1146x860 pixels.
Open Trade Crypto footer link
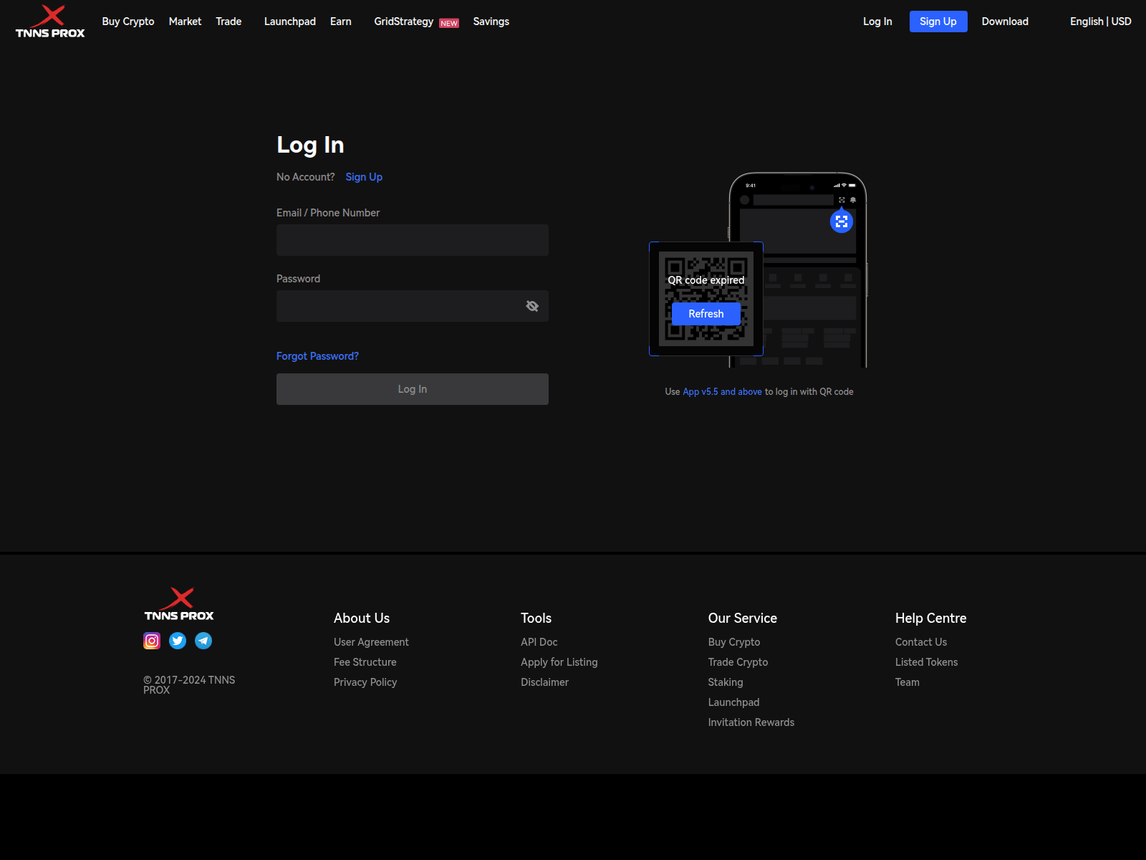click(x=738, y=662)
